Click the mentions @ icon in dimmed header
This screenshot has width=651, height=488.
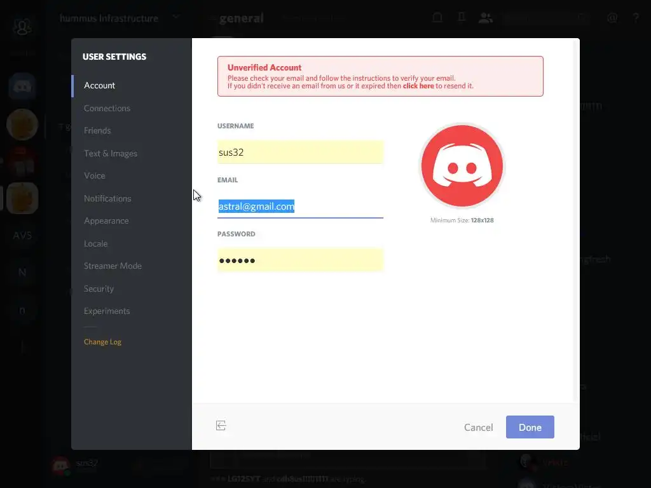(x=612, y=18)
